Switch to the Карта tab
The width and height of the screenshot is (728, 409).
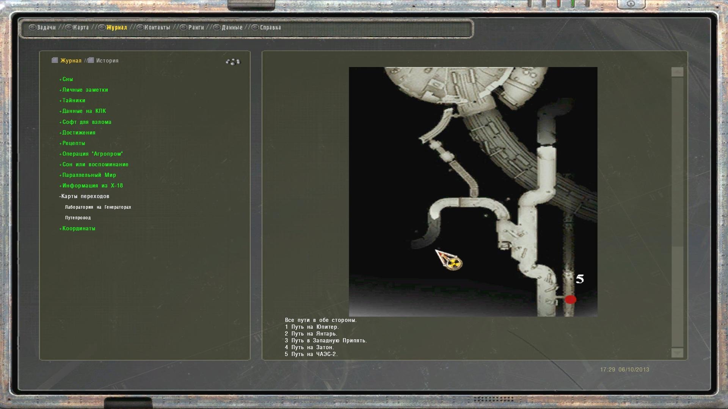point(81,27)
